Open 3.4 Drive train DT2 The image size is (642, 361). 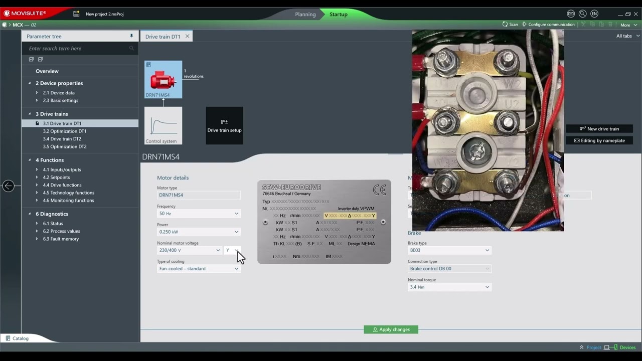(62, 139)
